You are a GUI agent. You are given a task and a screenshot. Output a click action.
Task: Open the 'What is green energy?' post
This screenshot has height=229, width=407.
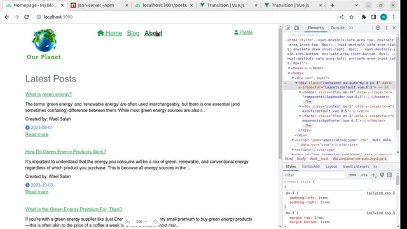tap(48, 94)
